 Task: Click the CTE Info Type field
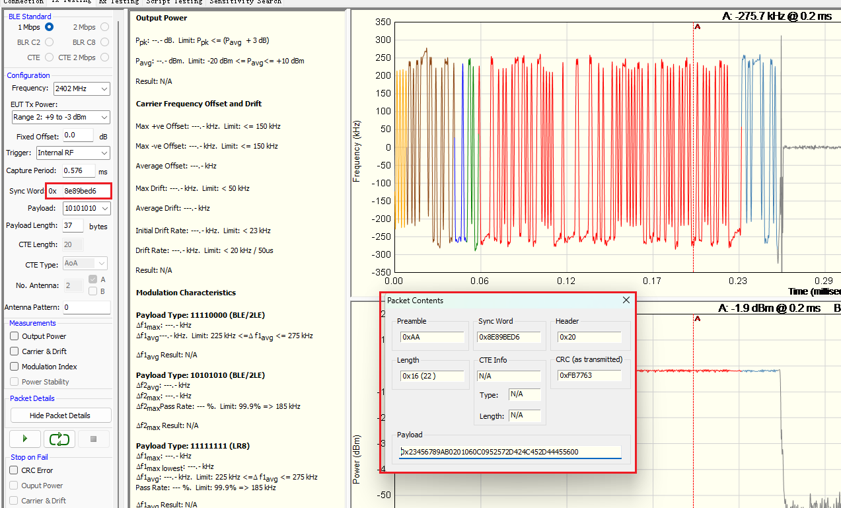coord(525,394)
